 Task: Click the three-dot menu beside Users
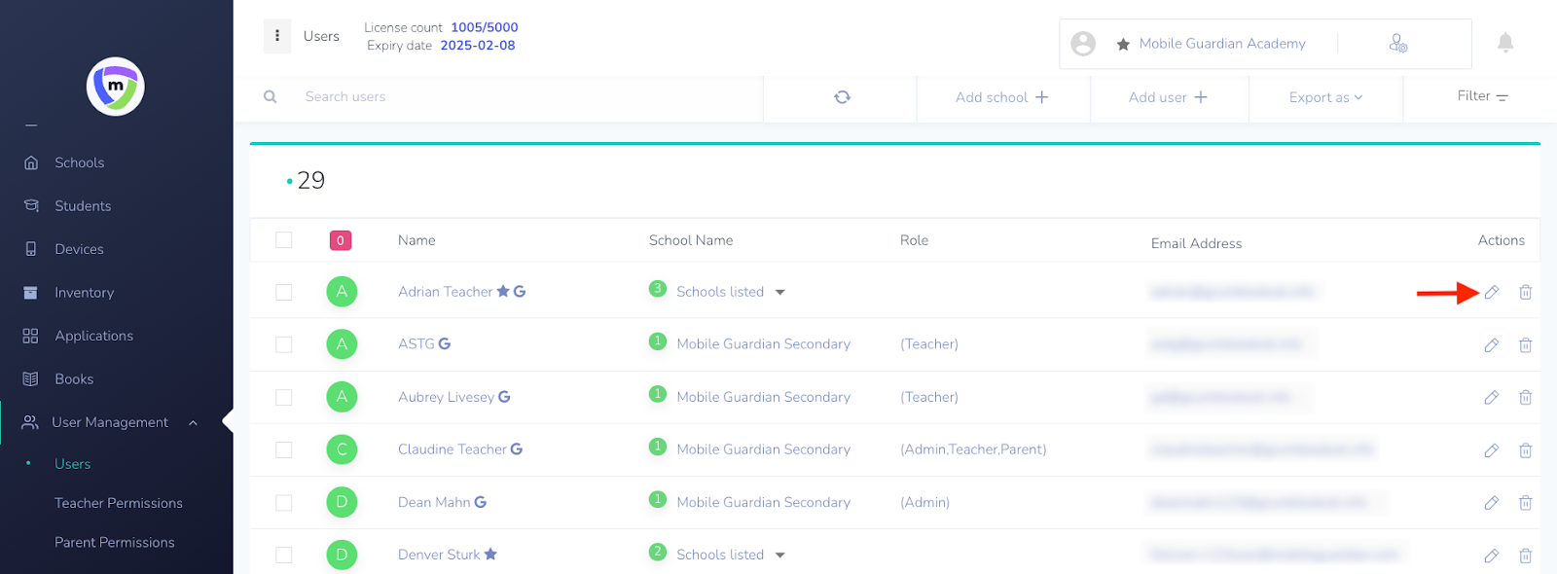(x=277, y=36)
